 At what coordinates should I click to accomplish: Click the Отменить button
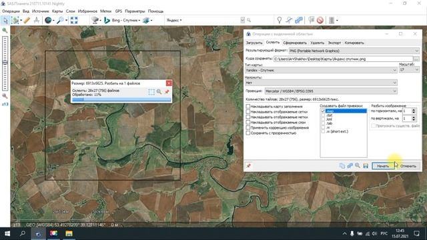point(408,166)
